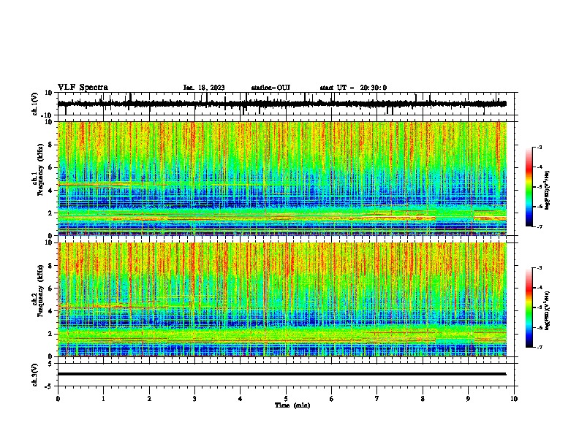Click time axis tick label "4"
The image size is (579, 447).
click(241, 399)
